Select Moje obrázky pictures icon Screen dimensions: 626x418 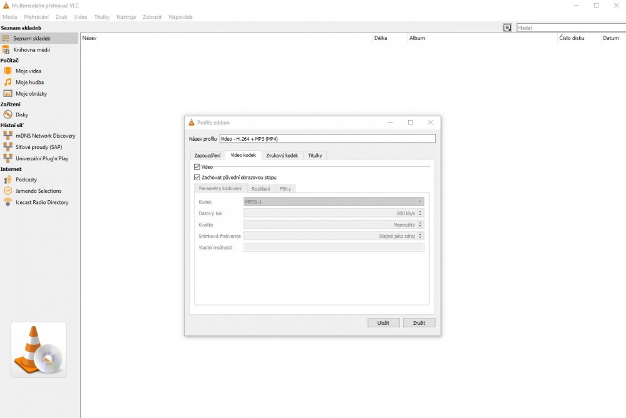[8, 94]
